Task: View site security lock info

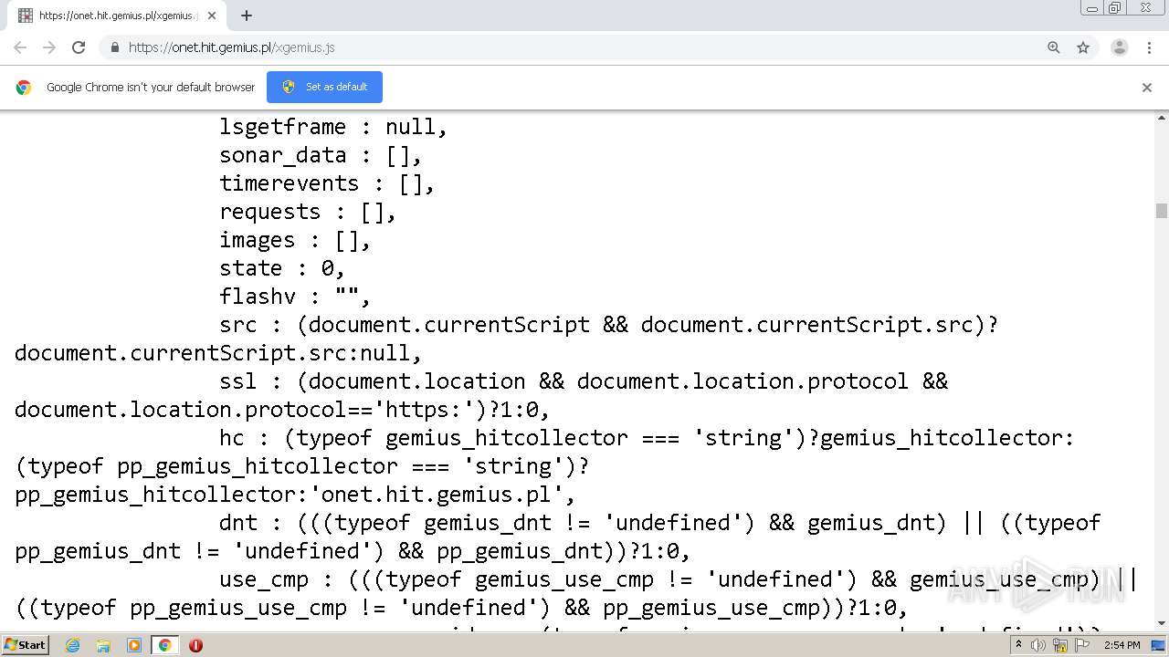Action: 114,47
